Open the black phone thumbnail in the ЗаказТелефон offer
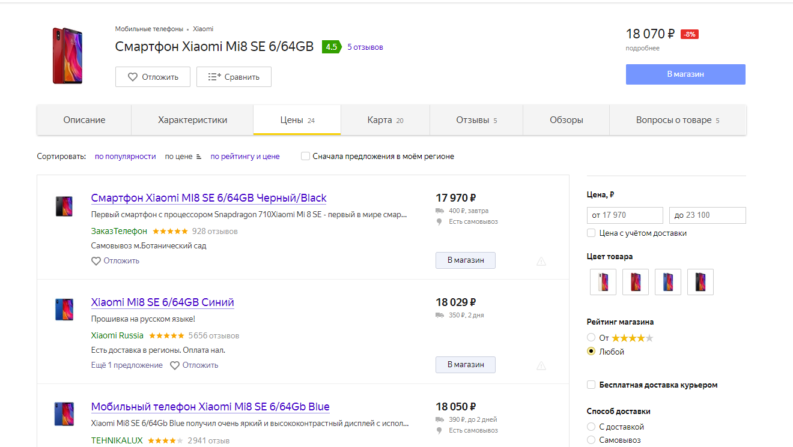 [x=64, y=206]
